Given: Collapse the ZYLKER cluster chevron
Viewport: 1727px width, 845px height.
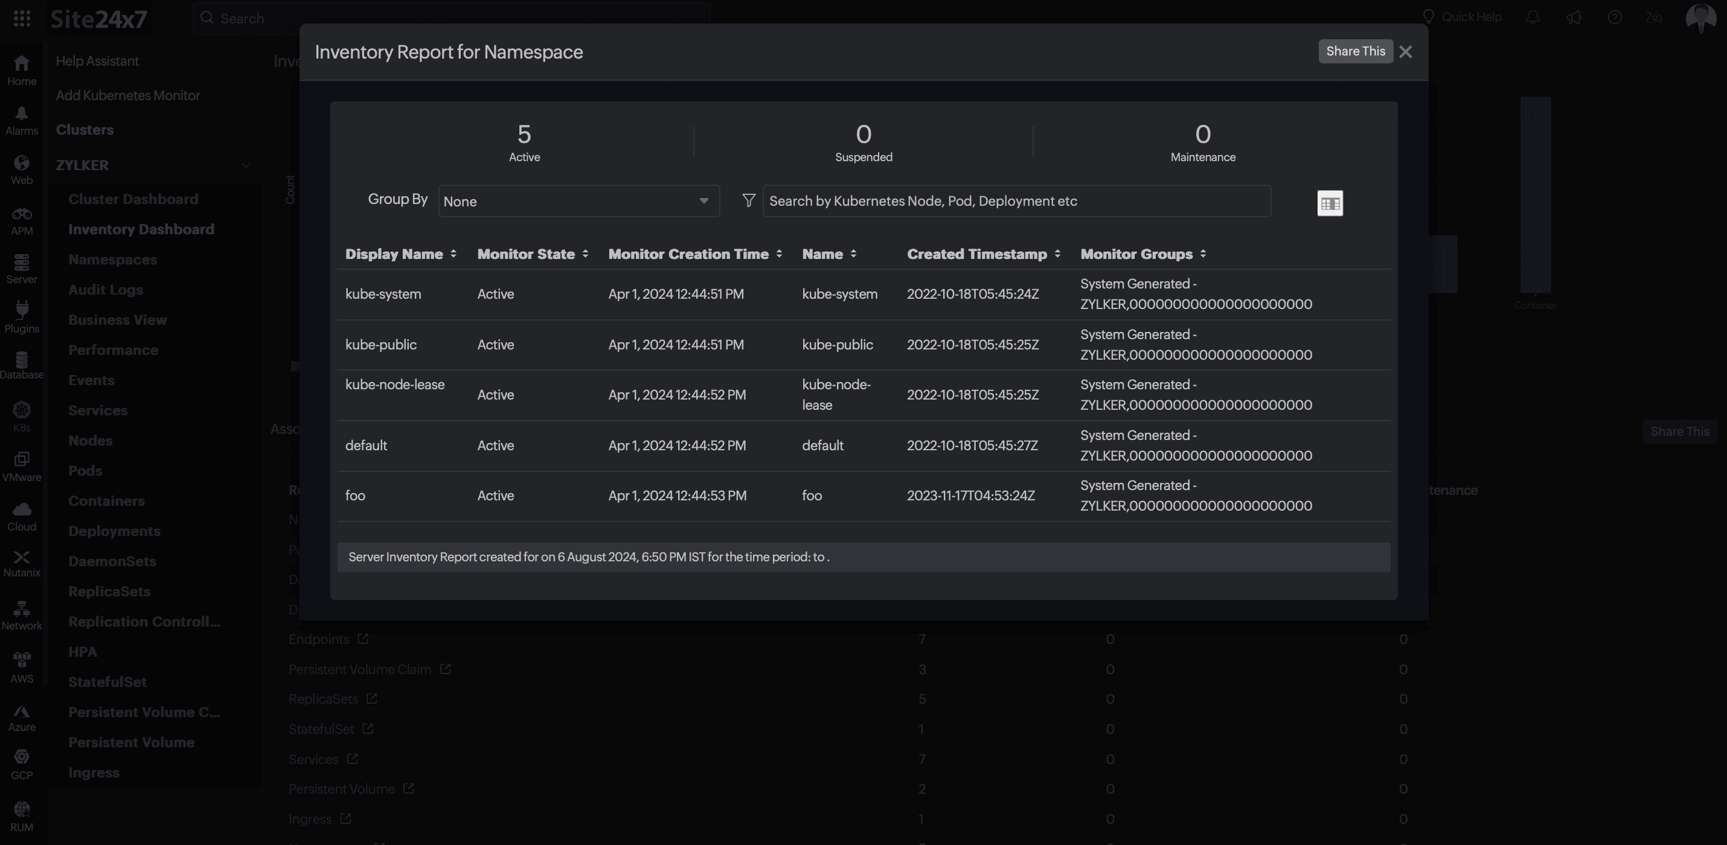Looking at the screenshot, I should point(246,165).
